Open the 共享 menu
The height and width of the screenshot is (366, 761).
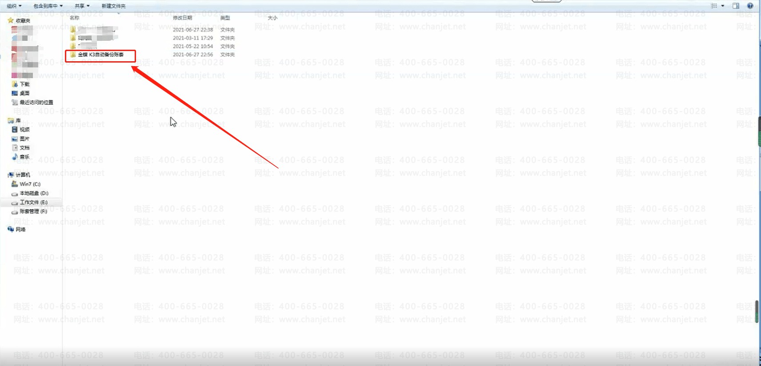(82, 6)
